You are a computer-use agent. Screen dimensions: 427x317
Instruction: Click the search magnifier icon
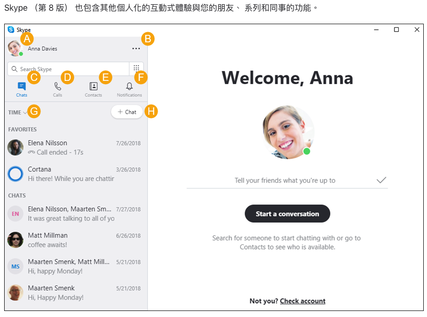[x=14, y=69]
